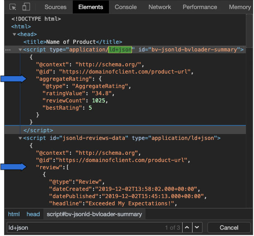This screenshot has height=236, width=254.
Task: Collapse the jsonld-reviews-data script node
Action: click(x=20, y=138)
